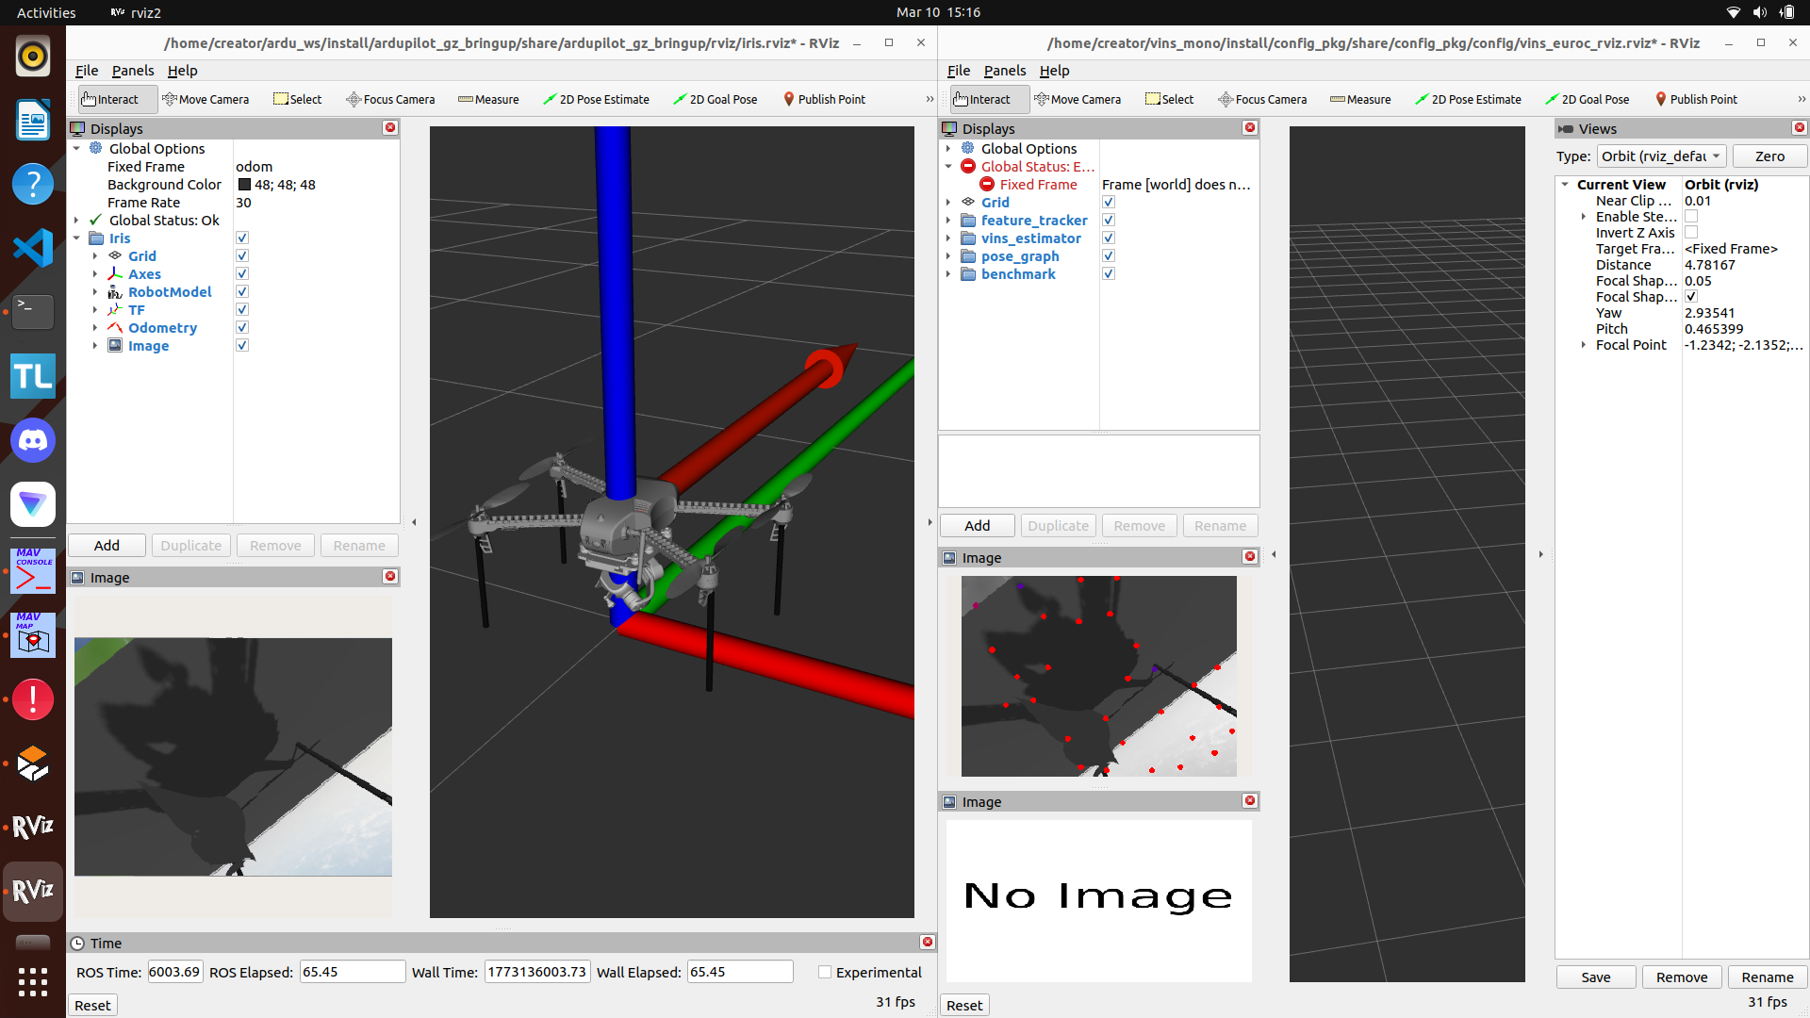Activate 2D Goal Pose in right RViz toolbar
This screenshot has height=1018, width=1810.
(x=1588, y=99)
